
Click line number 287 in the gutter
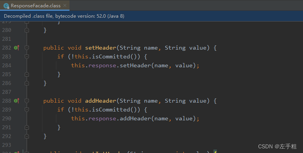click(x=7, y=92)
